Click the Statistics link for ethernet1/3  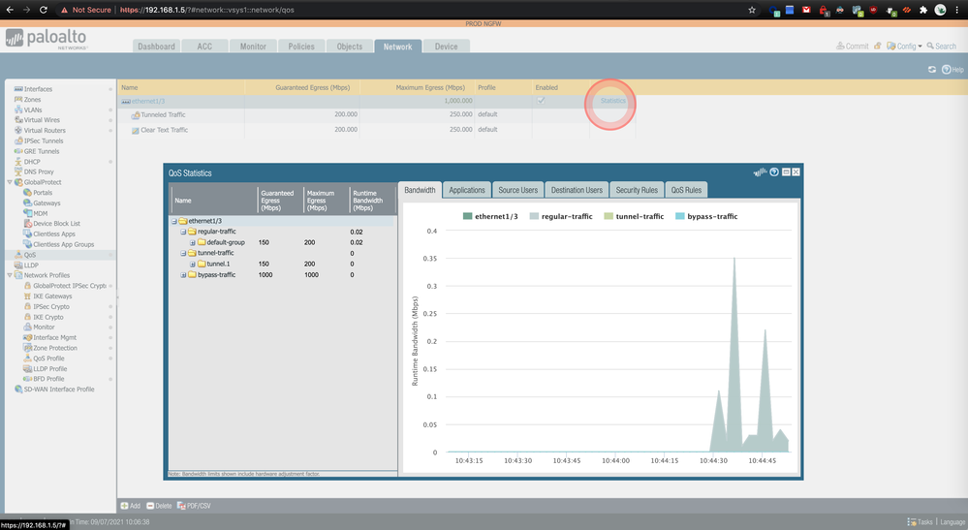coord(612,101)
